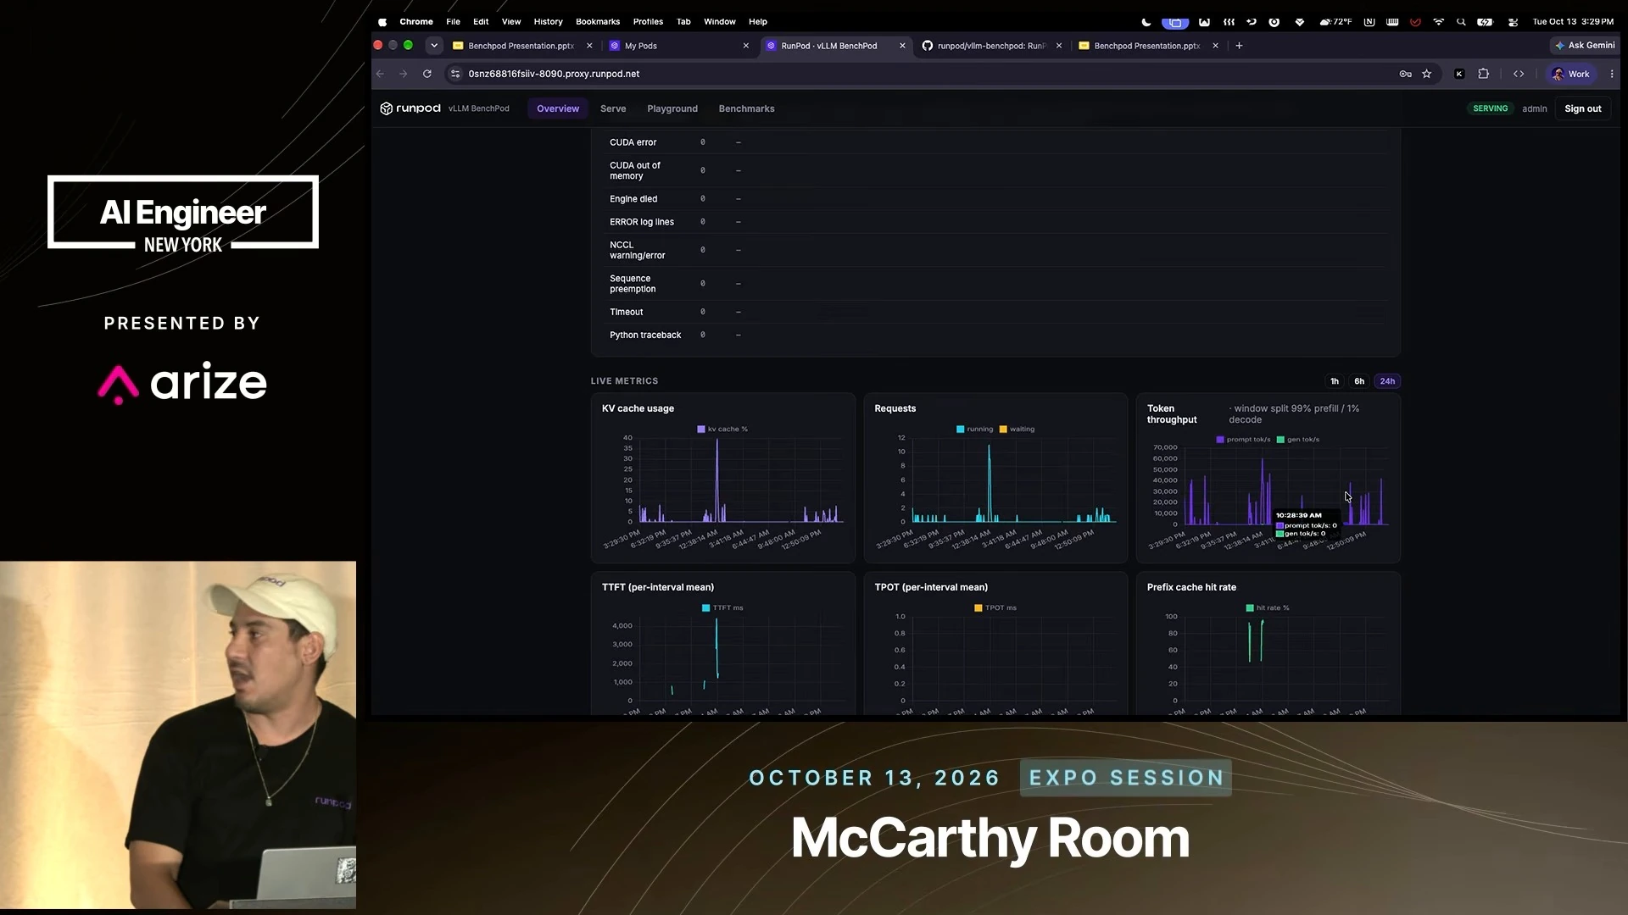The height and width of the screenshot is (915, 1628).
Task: Click the code brackets icon in the Chrome toolbar
Action: 1519,74
